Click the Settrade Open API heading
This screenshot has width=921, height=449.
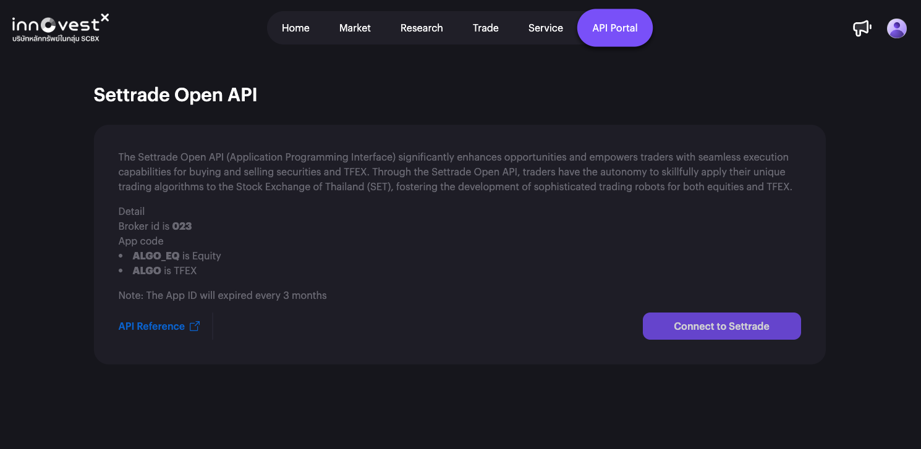176,94
